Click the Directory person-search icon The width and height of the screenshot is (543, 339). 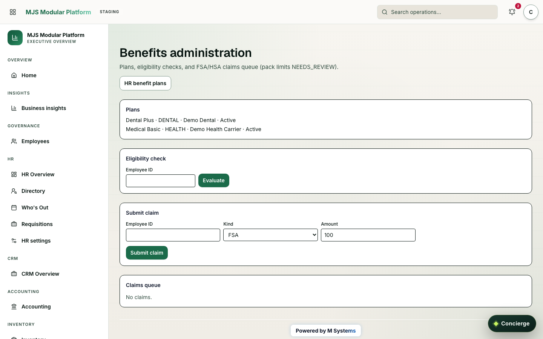coord(14,191)
